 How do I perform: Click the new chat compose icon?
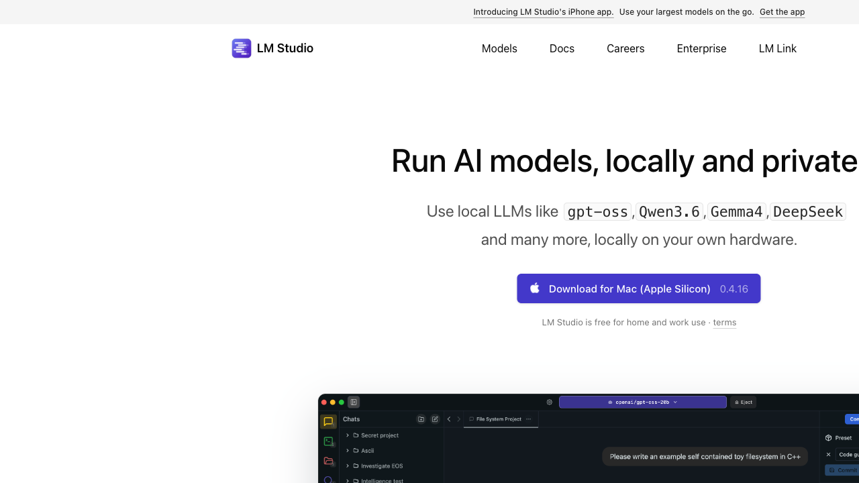pyautogui.click(x=435, y=419)
